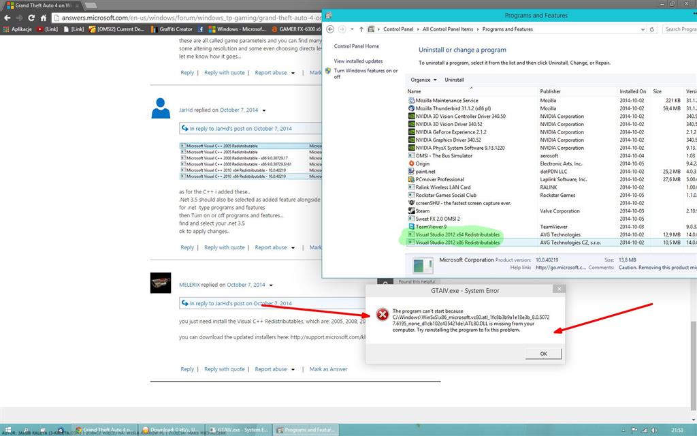Sort programs by Installed On column

click(x=633, y=91)
